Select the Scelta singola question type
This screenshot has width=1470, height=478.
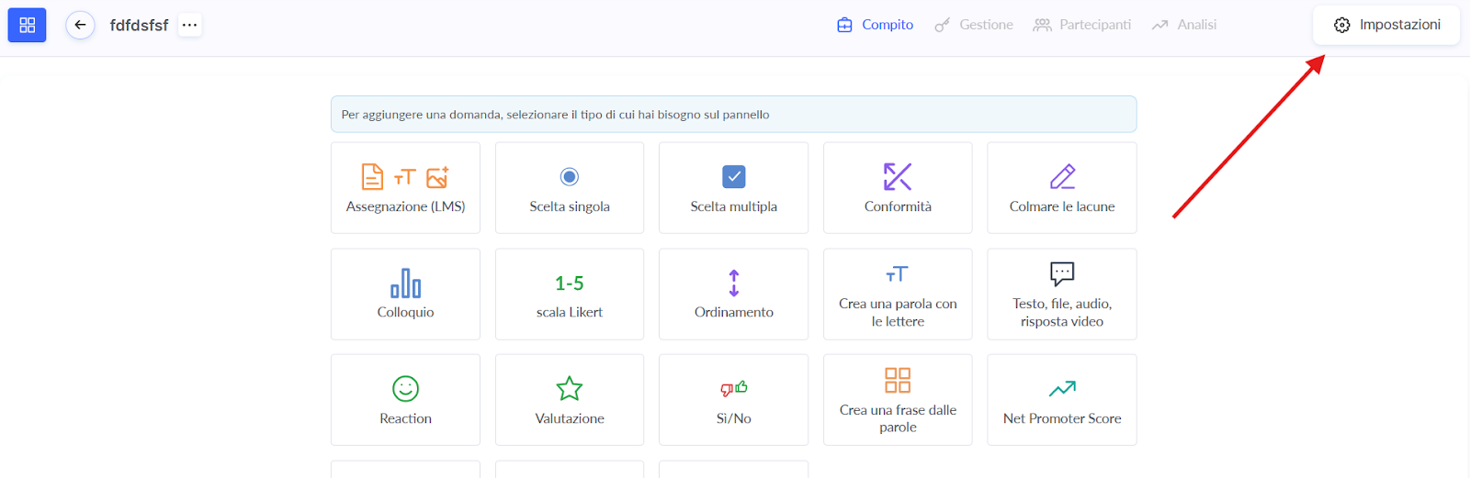click(x=570, y=188)
